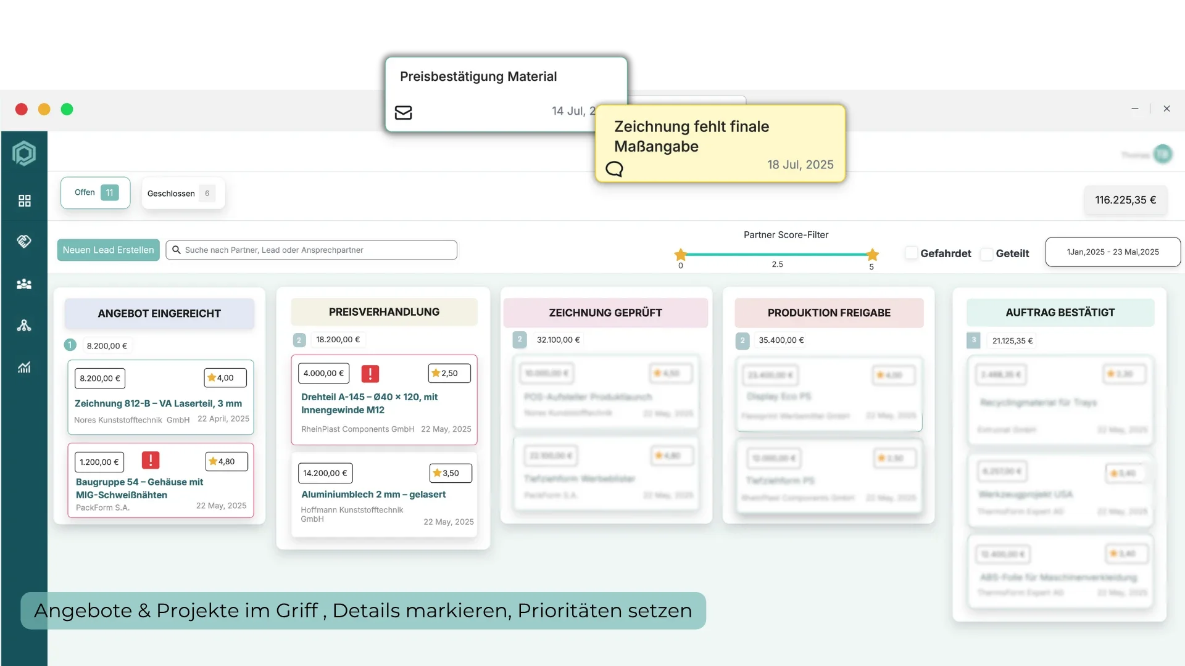Open the date range picker 1Jan,2025 - 23 Mai,2025

coord(1112,252)
